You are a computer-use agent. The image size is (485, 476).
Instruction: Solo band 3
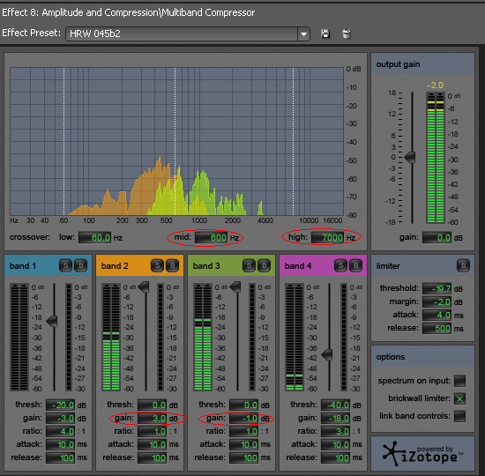(x=249, y=265)
